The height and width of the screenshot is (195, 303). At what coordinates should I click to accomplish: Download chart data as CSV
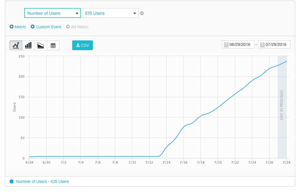[x=83, y=45]
